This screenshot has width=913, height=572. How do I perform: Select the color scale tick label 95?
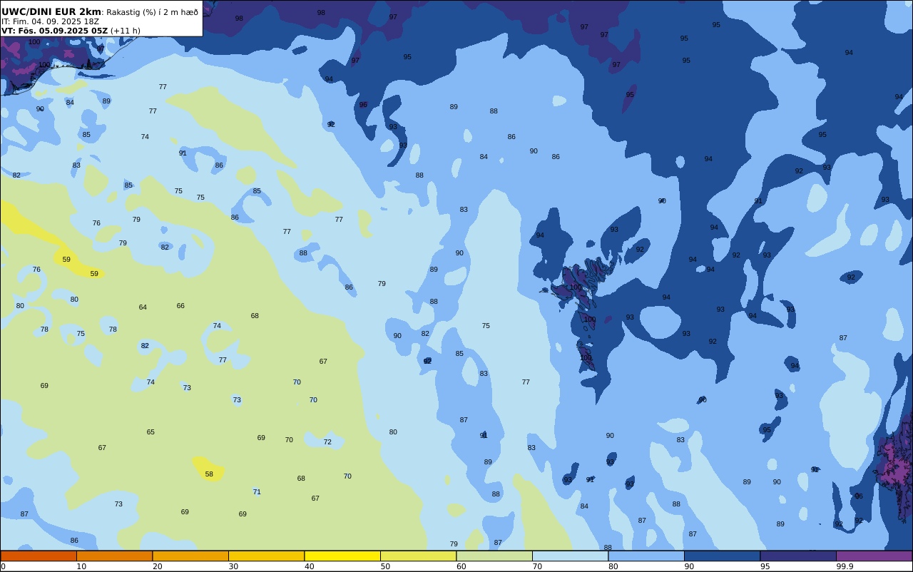765,566
